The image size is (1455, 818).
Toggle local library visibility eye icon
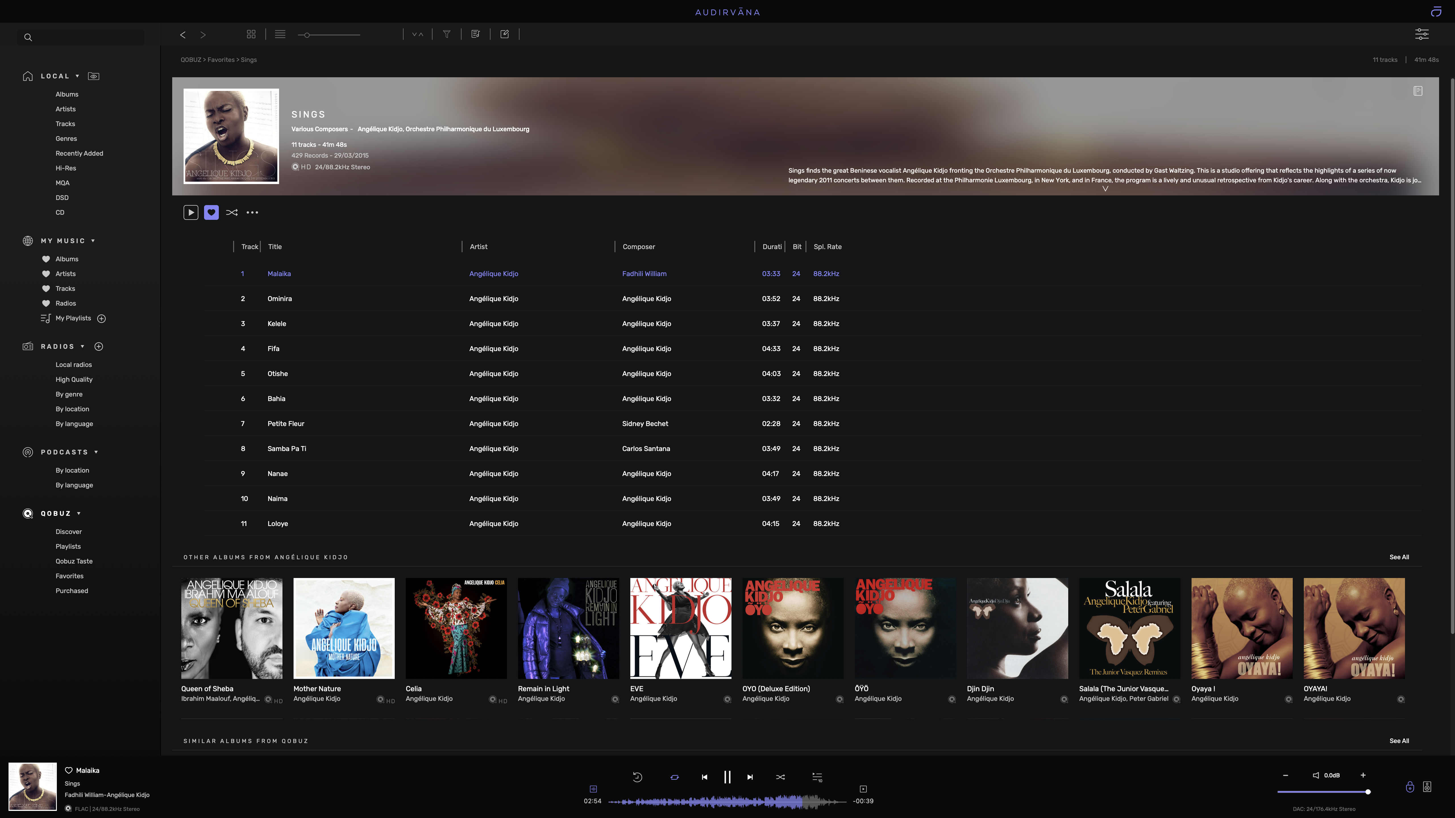pos(94,76)
